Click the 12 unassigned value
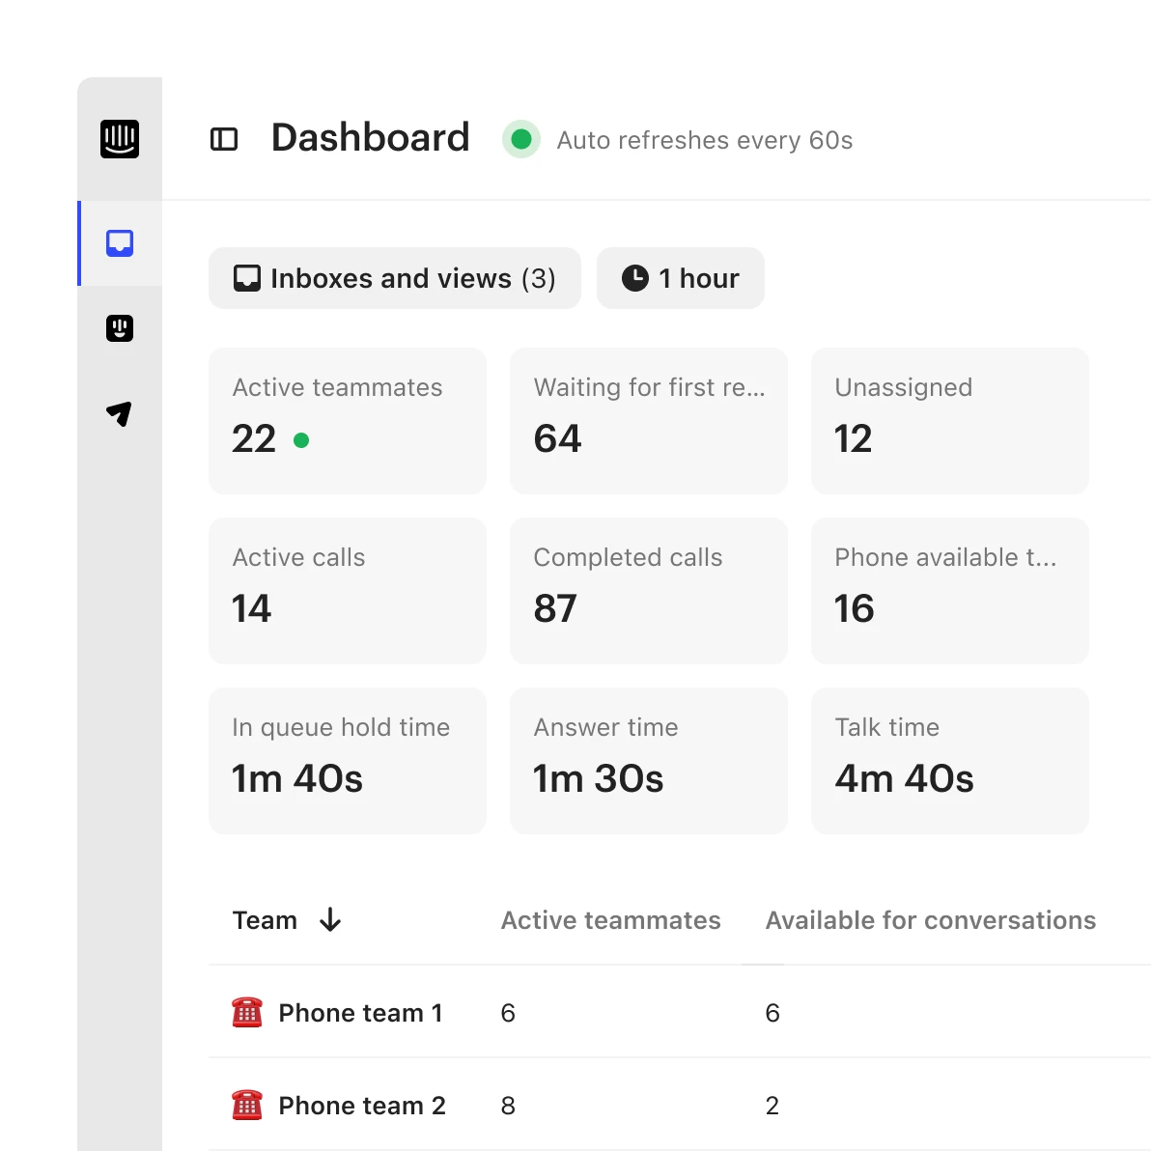 tap(853, 439)
